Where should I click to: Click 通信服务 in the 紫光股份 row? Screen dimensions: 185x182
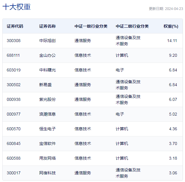pyautogui.click(x=83, y=99)
